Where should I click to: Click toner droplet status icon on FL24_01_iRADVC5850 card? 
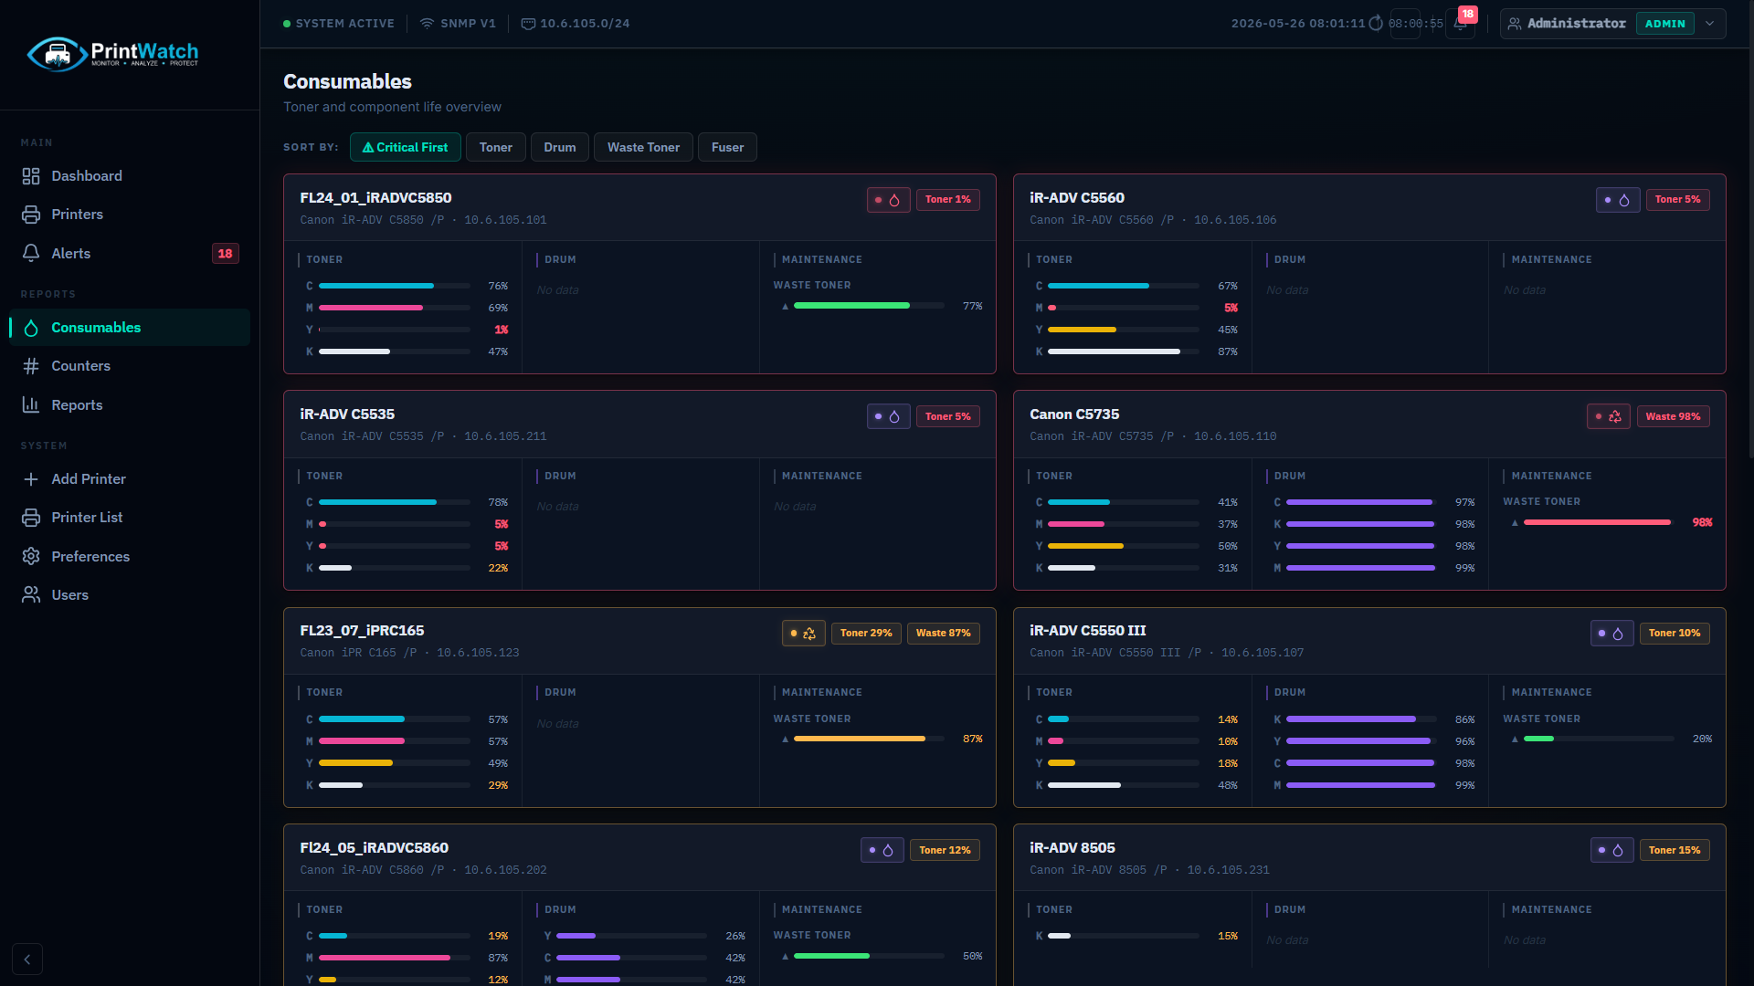click(888, 200)
